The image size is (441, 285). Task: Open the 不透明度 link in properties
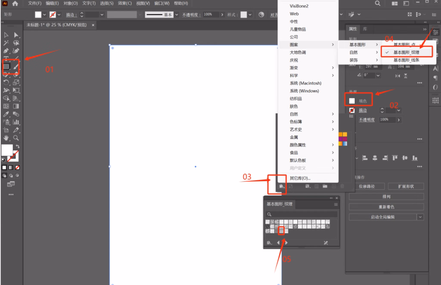coord(366,120)
